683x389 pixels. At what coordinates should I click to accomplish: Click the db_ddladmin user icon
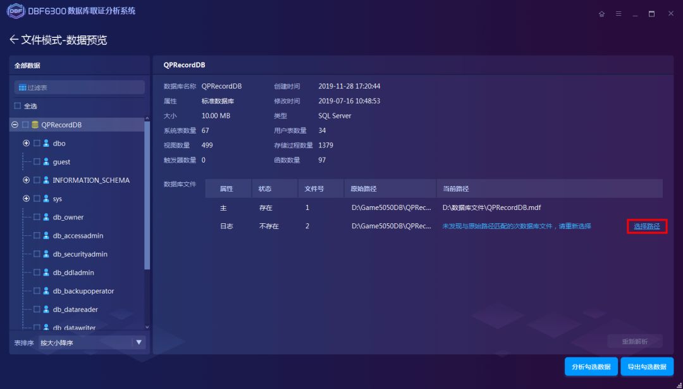pos(46,272)
